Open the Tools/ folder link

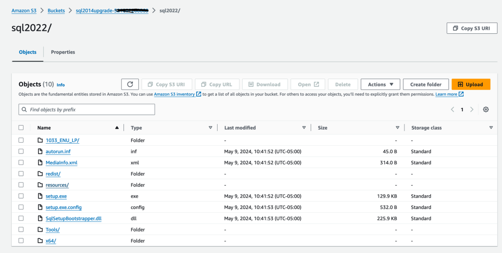click(x=52, y=229)
